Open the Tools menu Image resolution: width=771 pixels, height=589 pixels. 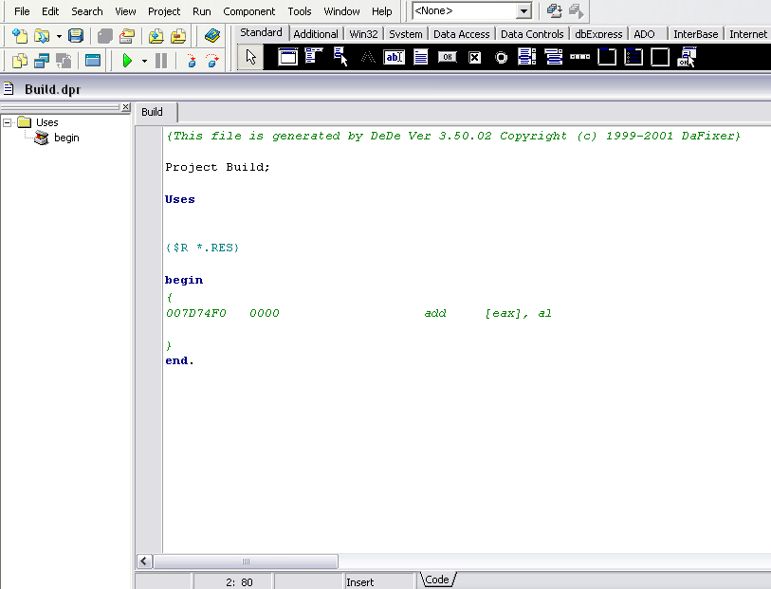point(300,11)
